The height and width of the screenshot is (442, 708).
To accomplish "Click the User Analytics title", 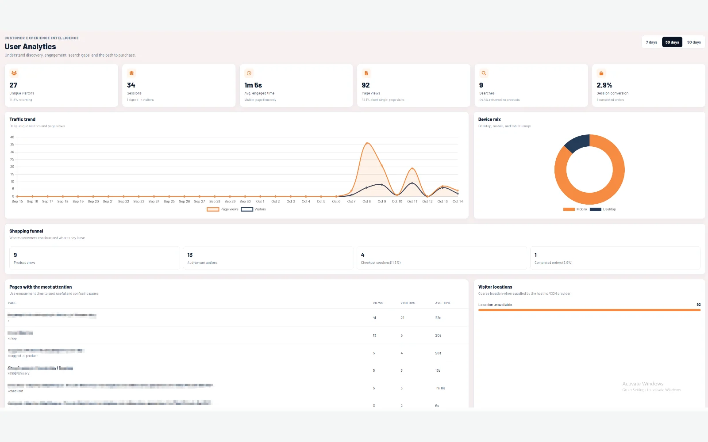I will tap(30, 46).
